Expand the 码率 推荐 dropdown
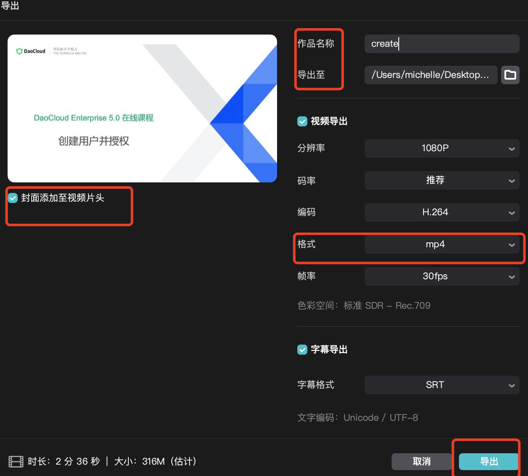Screen dimensions: 528x476 click(x=441, y=180)
